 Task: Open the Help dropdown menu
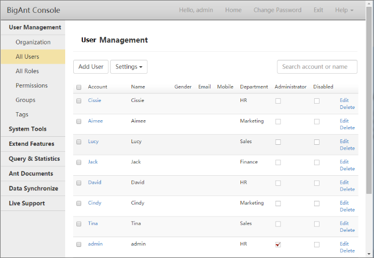click(344, 10)
